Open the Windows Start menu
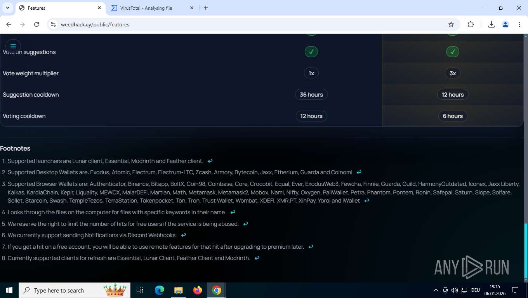Image resolution: width=528 pixels, height=298 pixels. coord(9,290)
